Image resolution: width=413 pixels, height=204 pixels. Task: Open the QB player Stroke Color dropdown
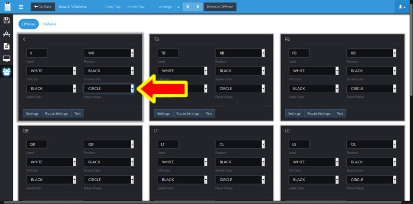[109, 162]
